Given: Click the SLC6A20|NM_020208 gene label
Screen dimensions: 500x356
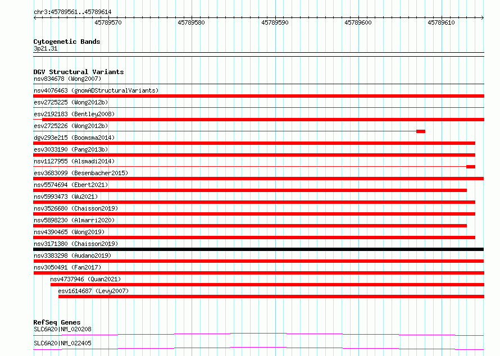Looking at the screenshot, I should [x=62, y=329].
